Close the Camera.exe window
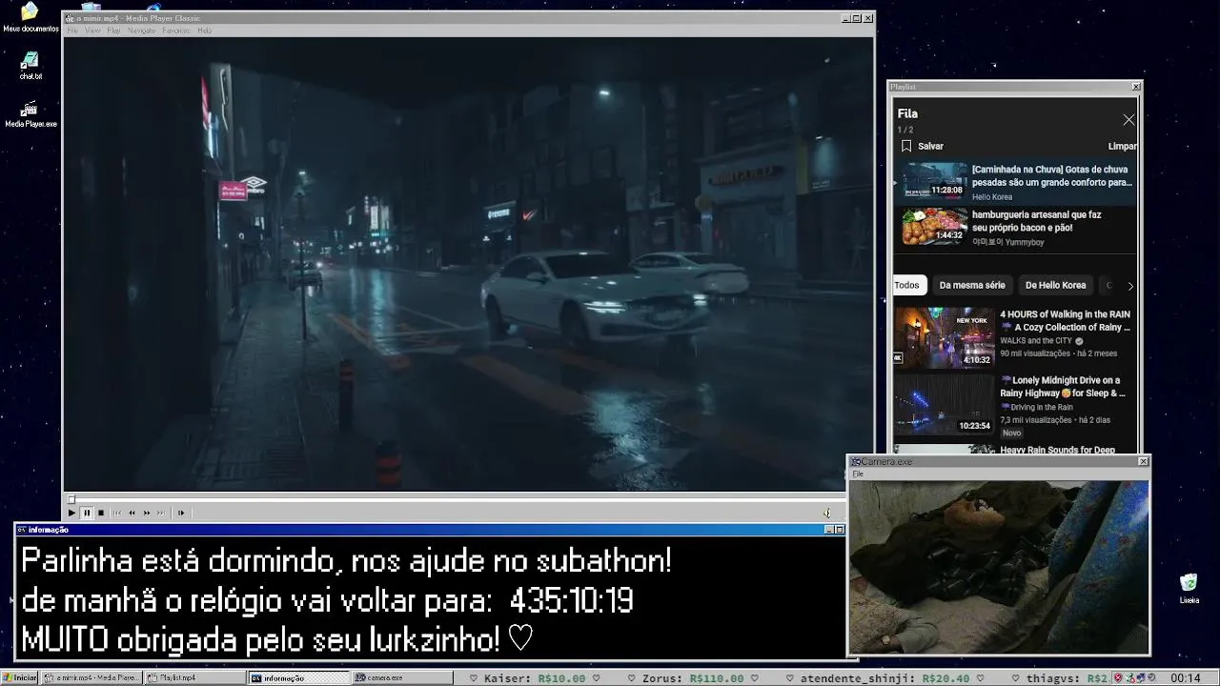The height and width of the screenshot is (686, 1220). pyautogui.click(x=1144, y=461)
